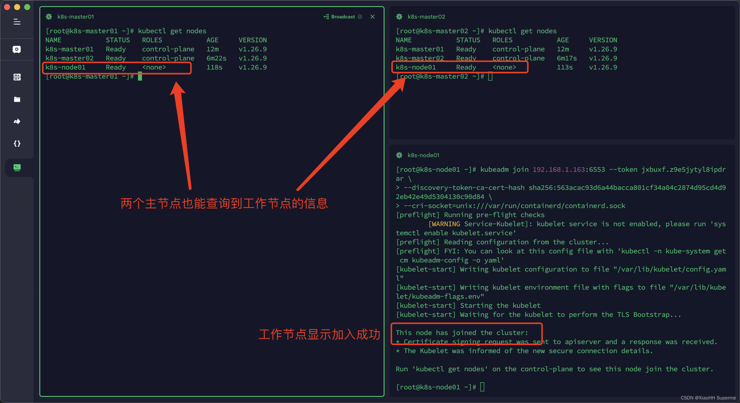Click '[preflight] Running pre-flight checks' line

470,215
